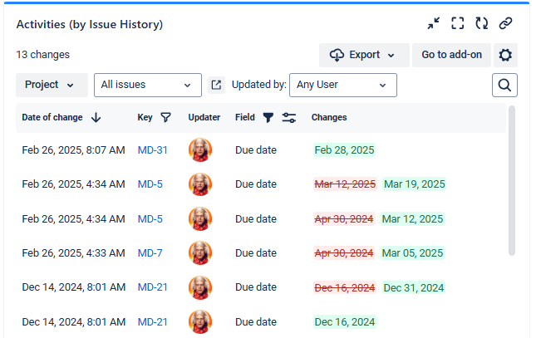Click the Date of change column header
Viewport: 536px width, 338px height.
[52, 118]
